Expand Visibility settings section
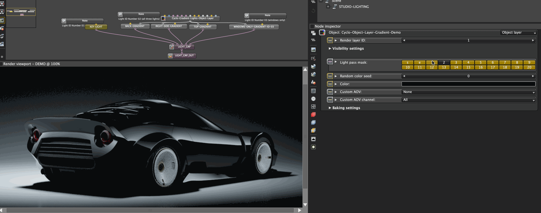 330,48
